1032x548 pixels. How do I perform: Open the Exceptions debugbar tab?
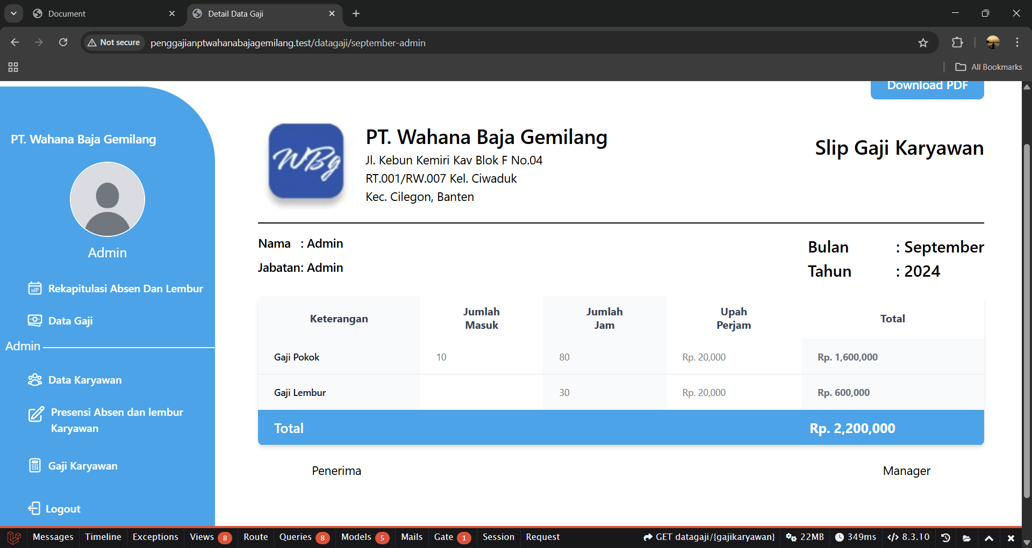155,537
